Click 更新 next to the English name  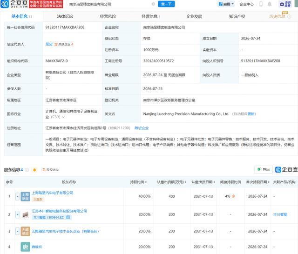[x=251, y=114]
